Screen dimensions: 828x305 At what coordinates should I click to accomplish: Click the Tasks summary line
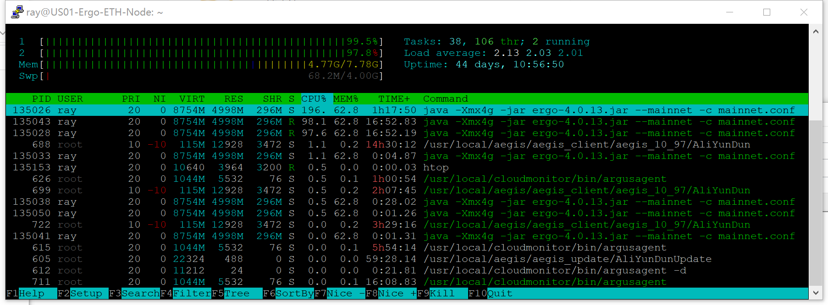(497, 42)
